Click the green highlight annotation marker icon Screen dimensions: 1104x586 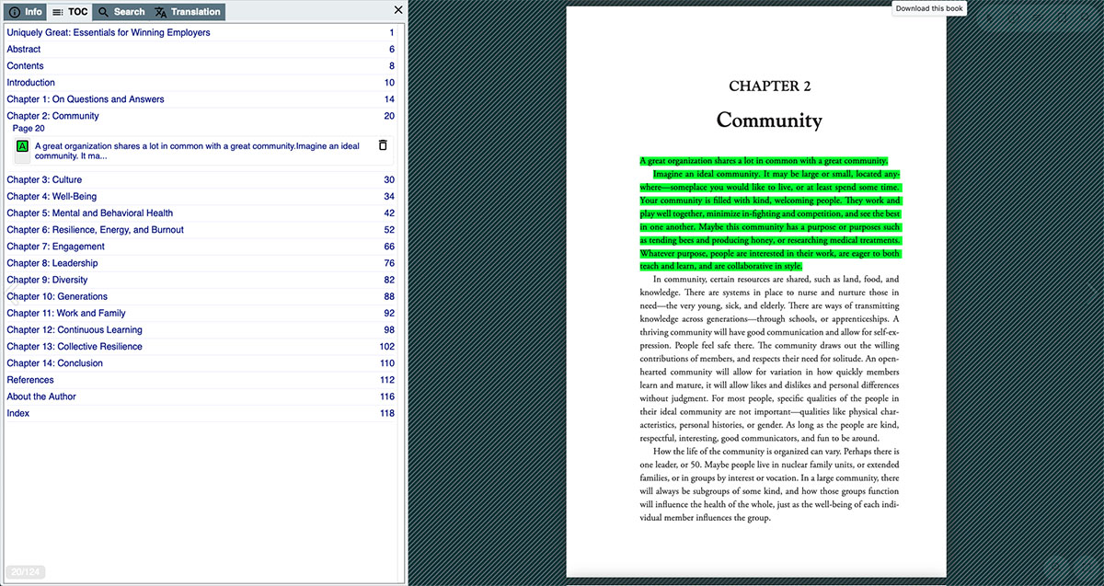coord(22,146)
